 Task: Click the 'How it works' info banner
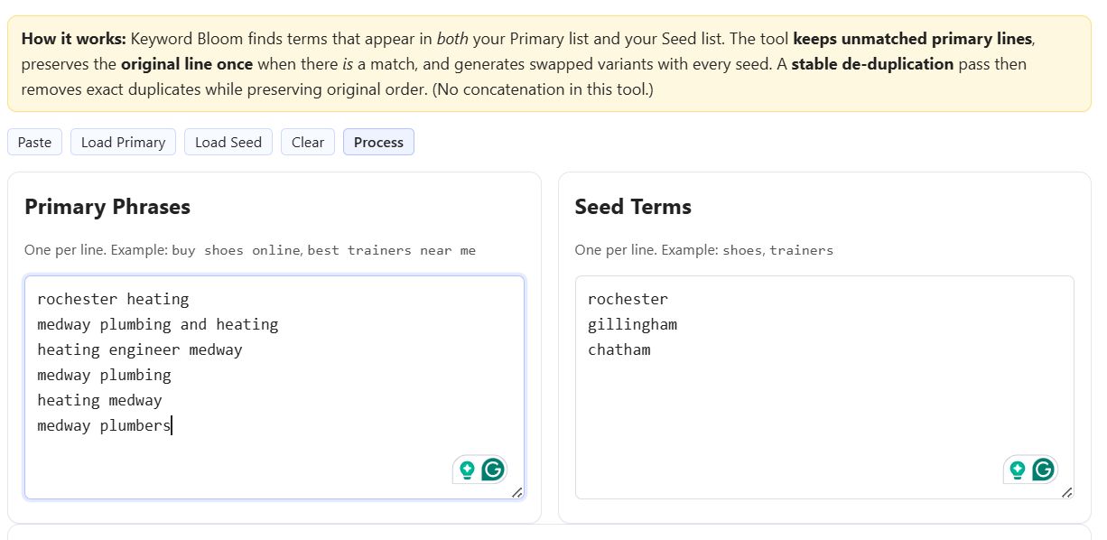(549, 64)
